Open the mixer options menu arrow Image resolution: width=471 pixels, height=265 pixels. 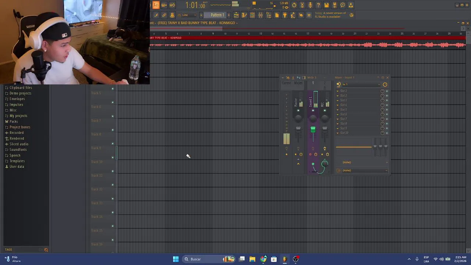[283, 77]
